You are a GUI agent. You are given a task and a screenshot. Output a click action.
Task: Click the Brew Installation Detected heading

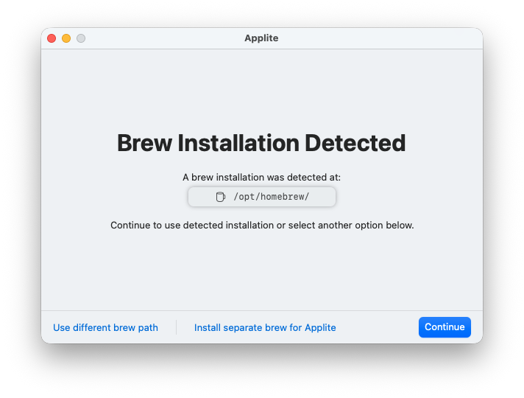click(x=261, y=143)
